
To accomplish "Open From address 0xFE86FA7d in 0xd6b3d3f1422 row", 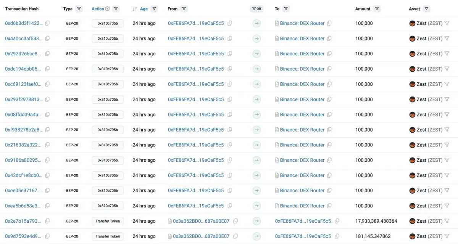I will 196,23.
